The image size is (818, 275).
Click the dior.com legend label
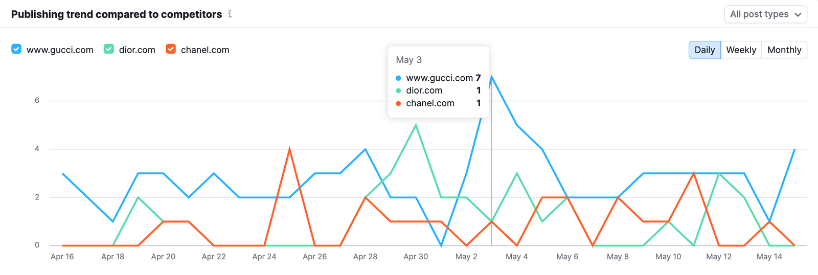(137, 50)
